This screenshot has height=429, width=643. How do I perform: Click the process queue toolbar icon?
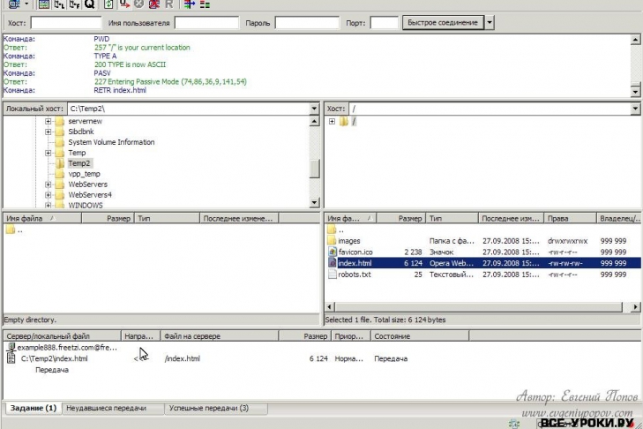point(123,4)
